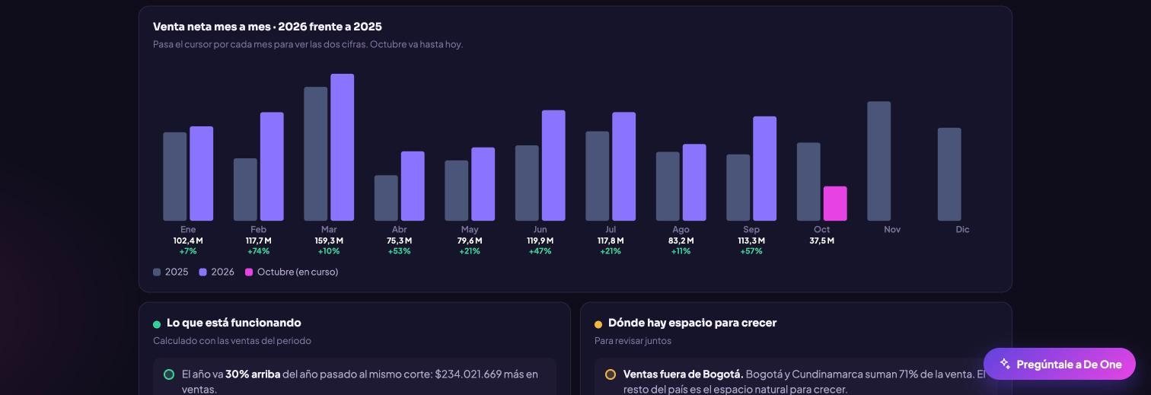Click the +74% growth figure
Viewport: 1151px width, 395px height.
pyautogui.click(x=258, y=251)
